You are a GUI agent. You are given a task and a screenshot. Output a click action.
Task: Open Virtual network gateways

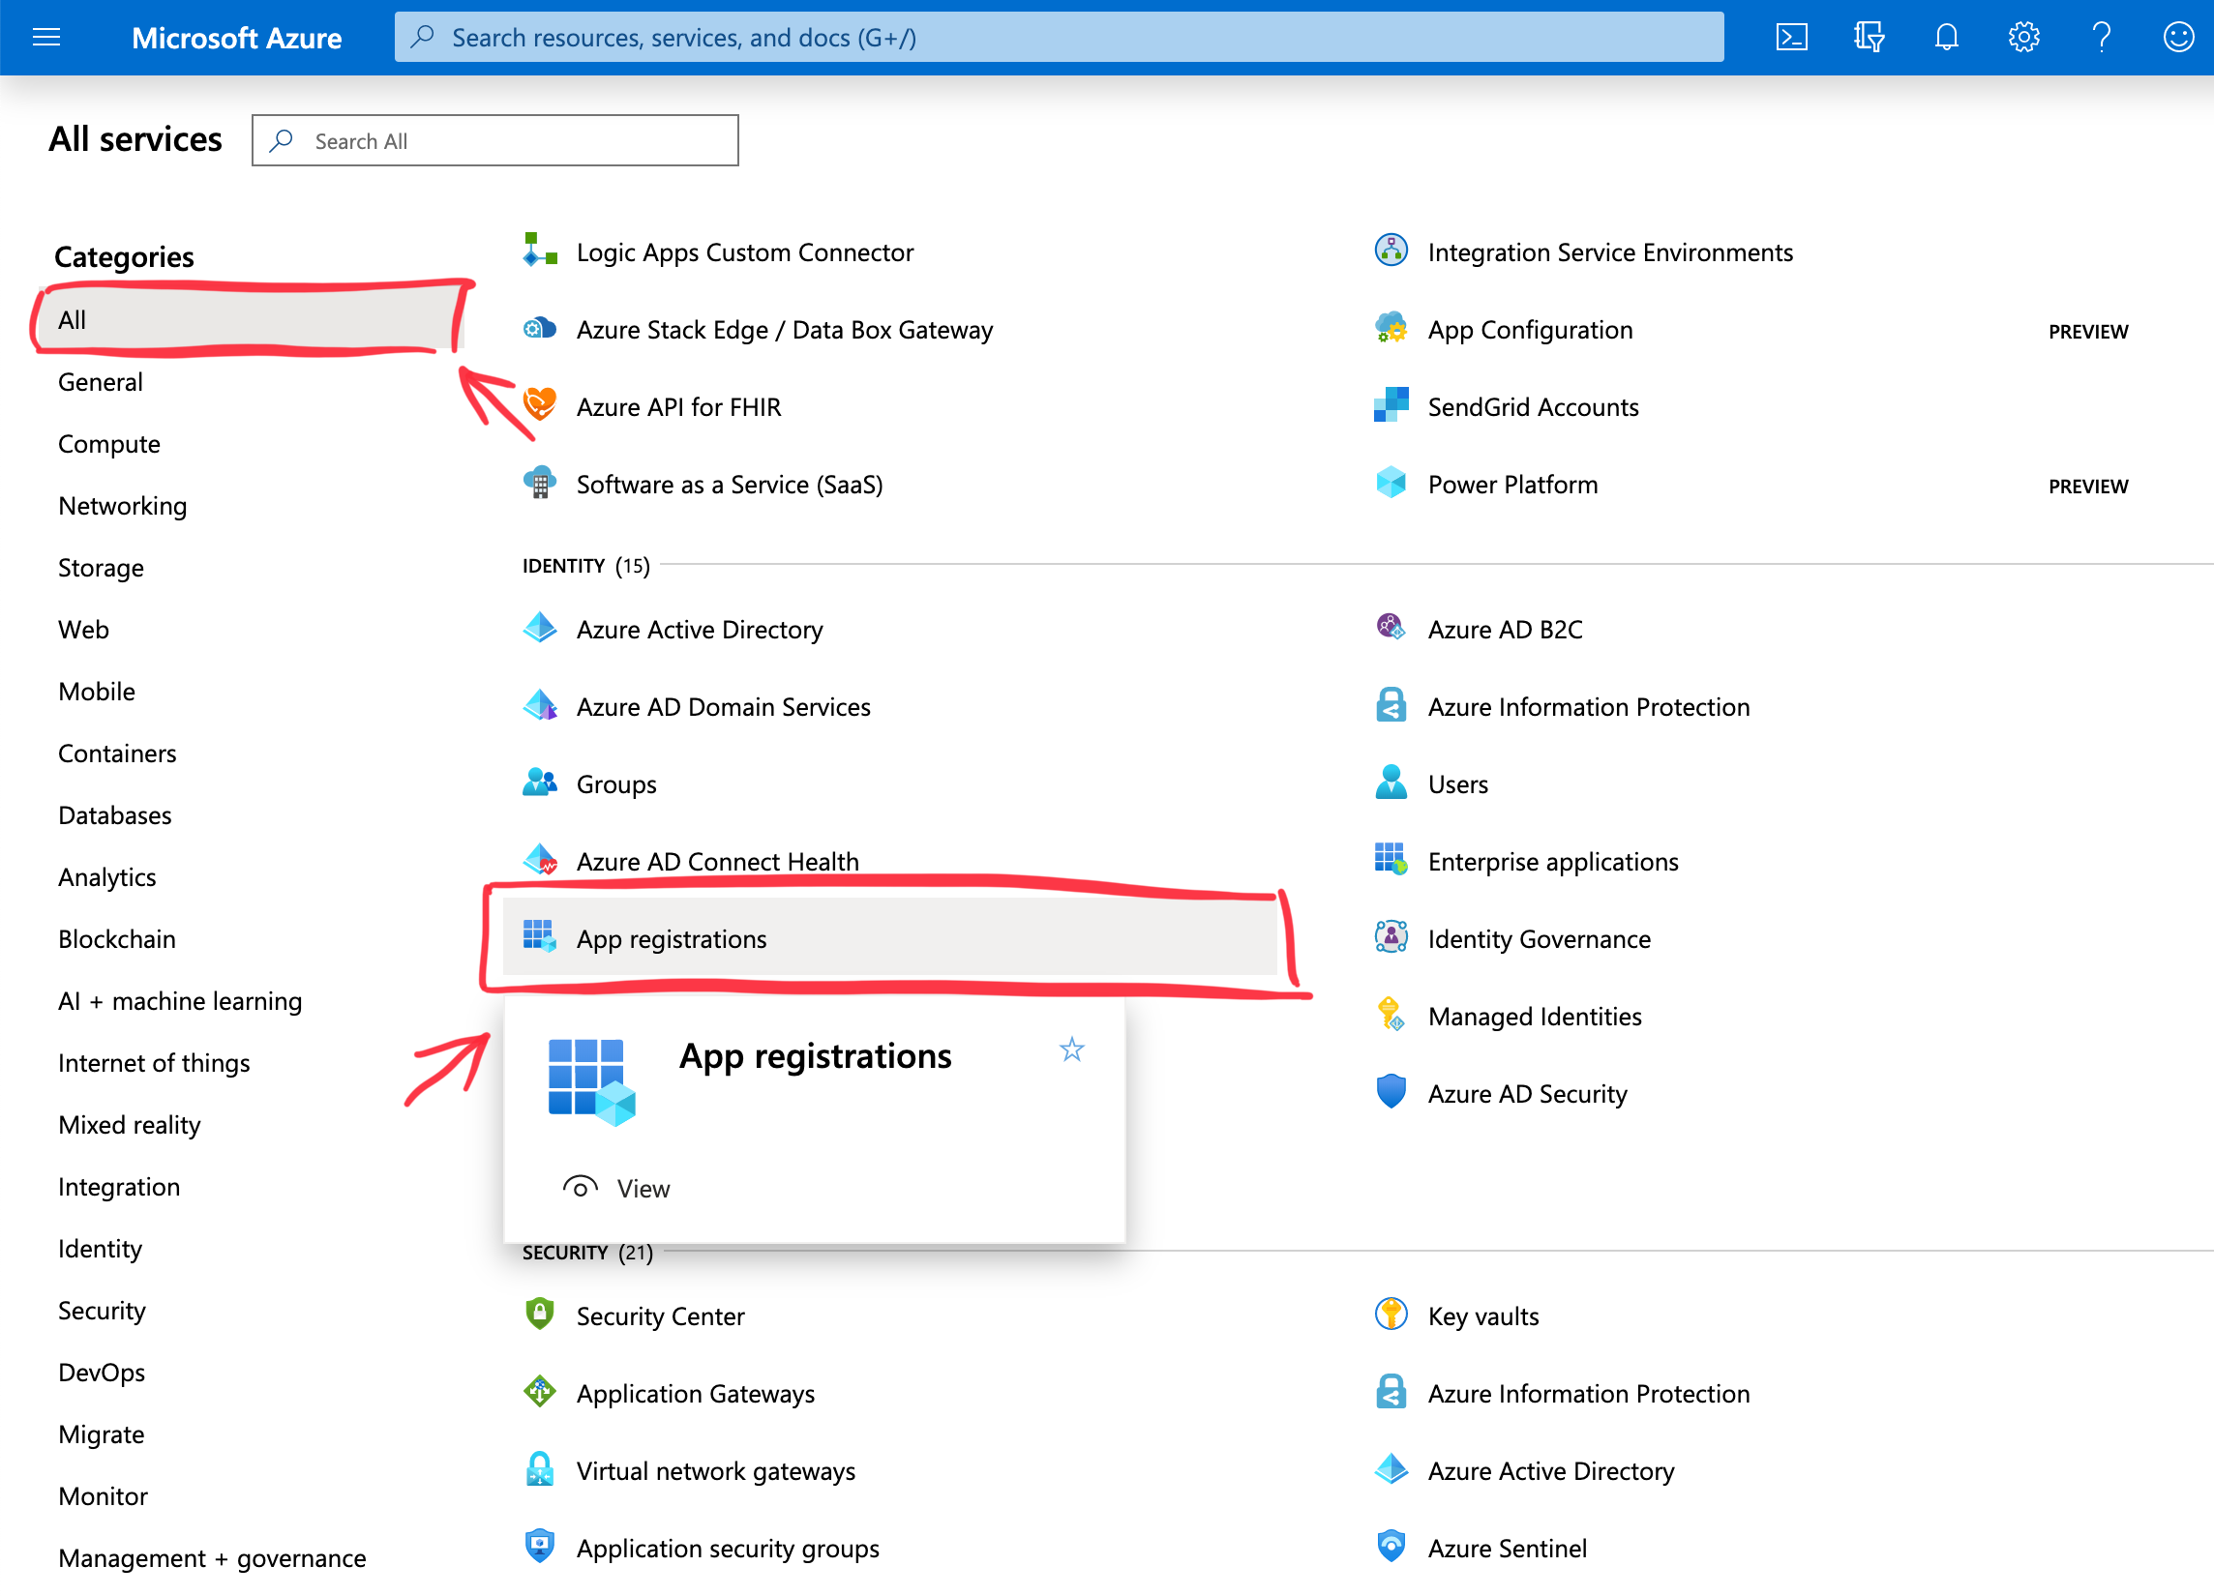click(x=715, y=1470)
